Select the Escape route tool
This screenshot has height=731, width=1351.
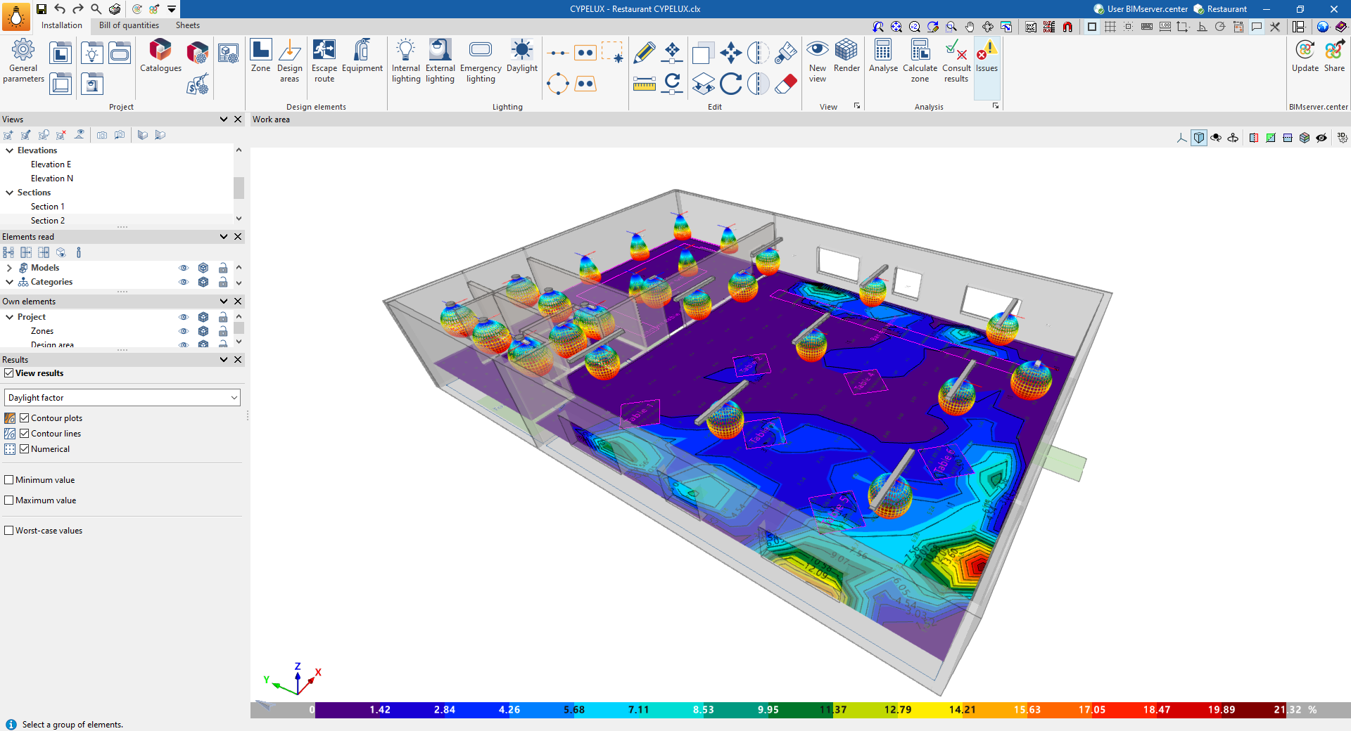(x=324, y=61)
